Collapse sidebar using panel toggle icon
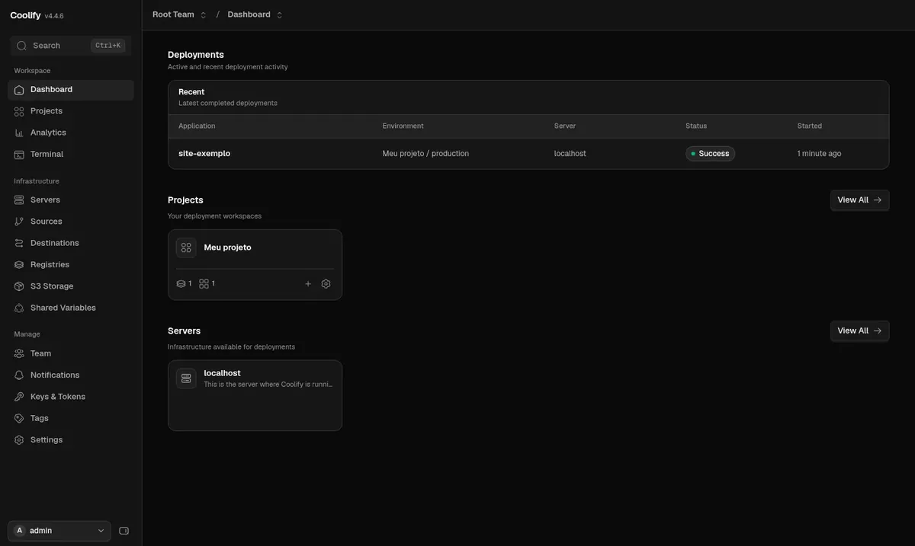915x546 pixels. (x=124, y=531)
